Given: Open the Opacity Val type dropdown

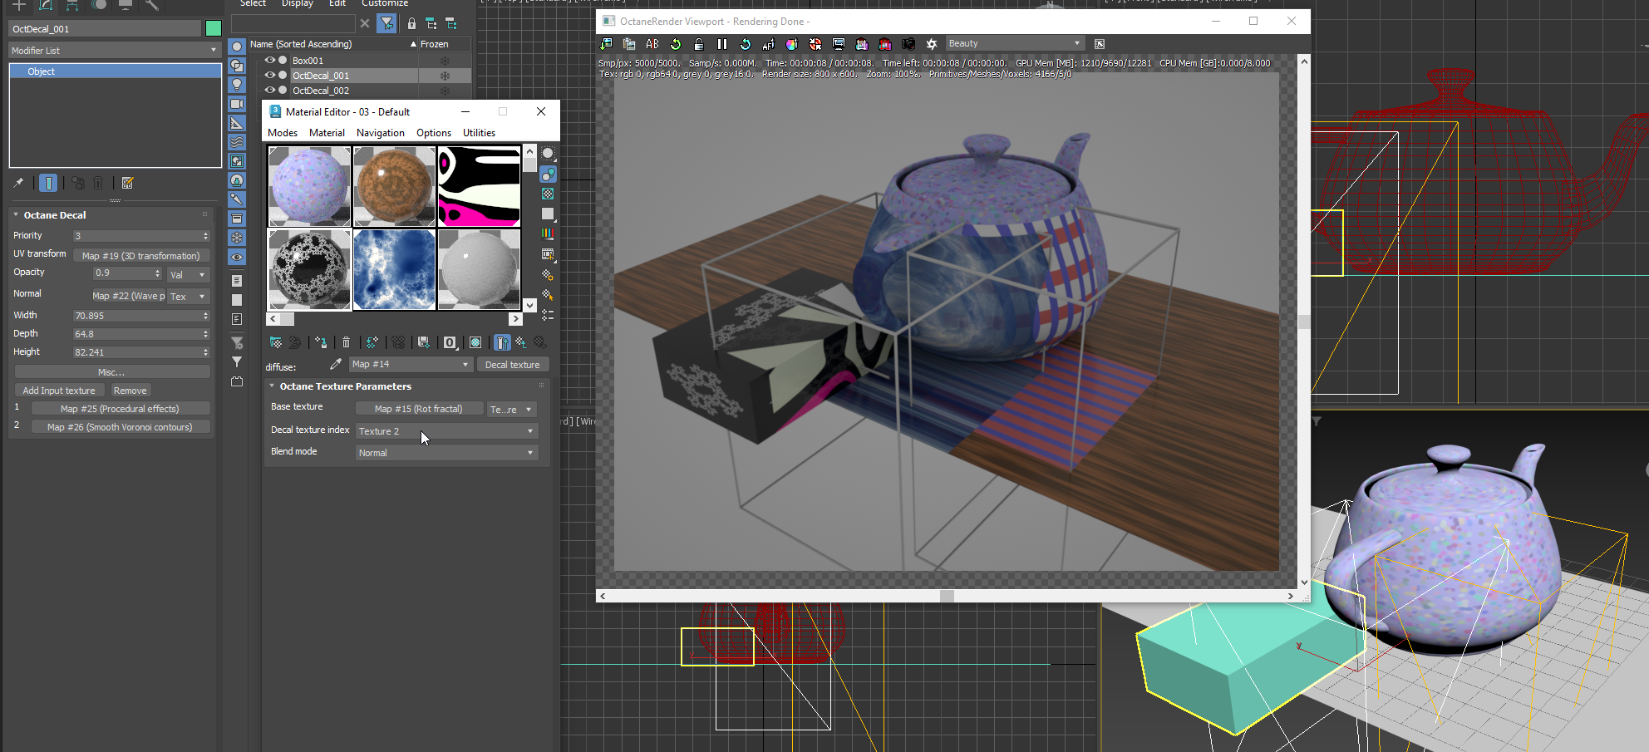Looking at the screenshot, I should coord(188,274).
